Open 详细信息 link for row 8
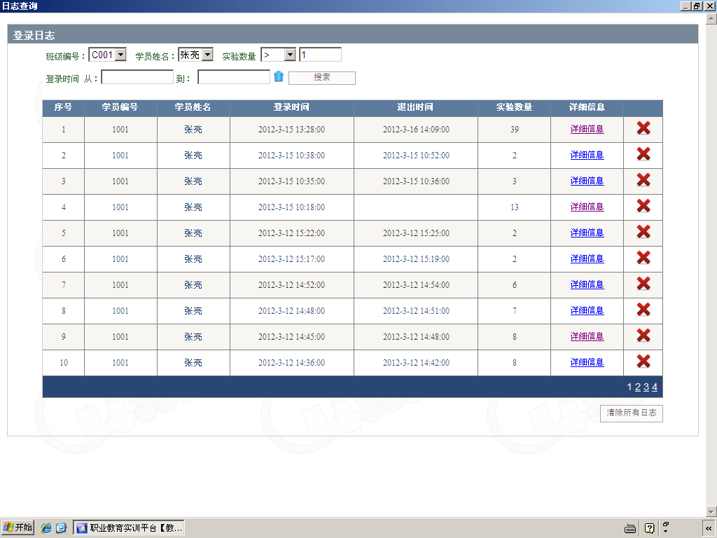The height and width of the screenshot is (538, 717). [587, 310]
